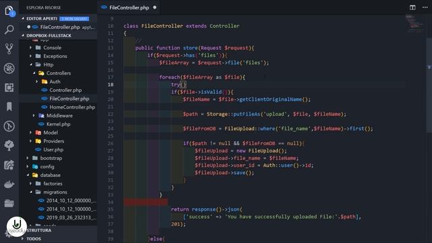The width and height of the screenshot is (432, 243).
Task: Open the Debug view in activity bar
Action: [9, 68]
